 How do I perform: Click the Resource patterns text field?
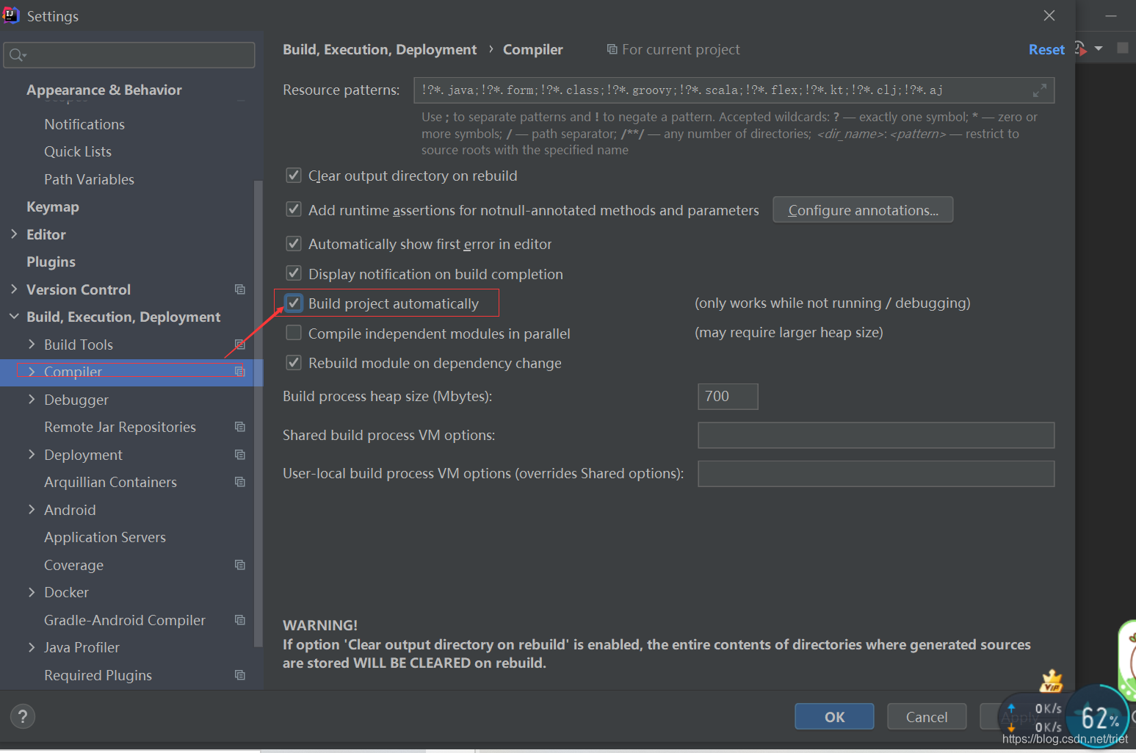click(x=734, y=90)
